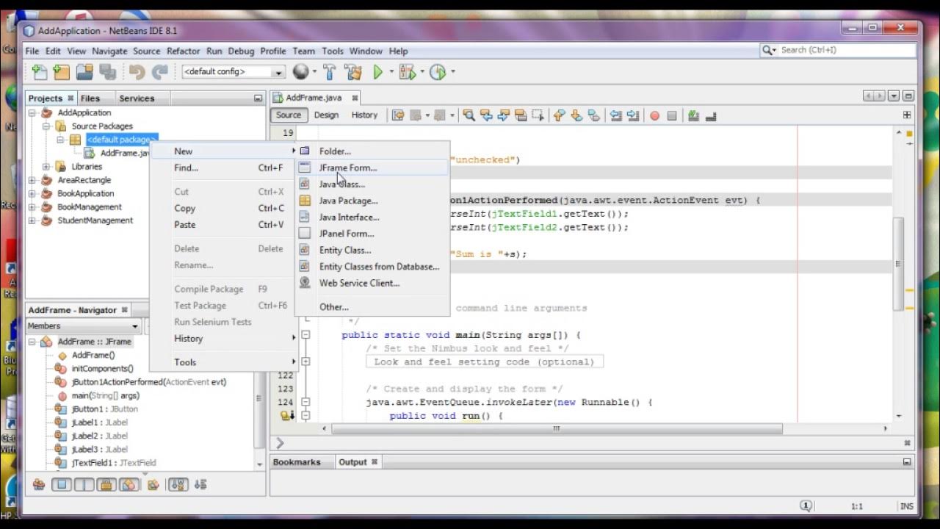
Task: Open the Run Project dropdown arrow
Action: 391,72
